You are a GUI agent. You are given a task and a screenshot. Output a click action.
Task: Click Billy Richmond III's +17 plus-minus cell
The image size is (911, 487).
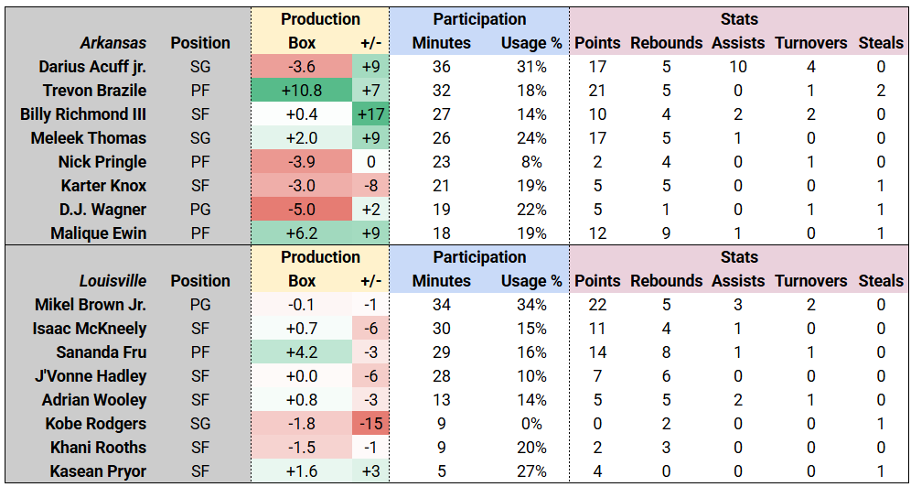click(370, 114)
